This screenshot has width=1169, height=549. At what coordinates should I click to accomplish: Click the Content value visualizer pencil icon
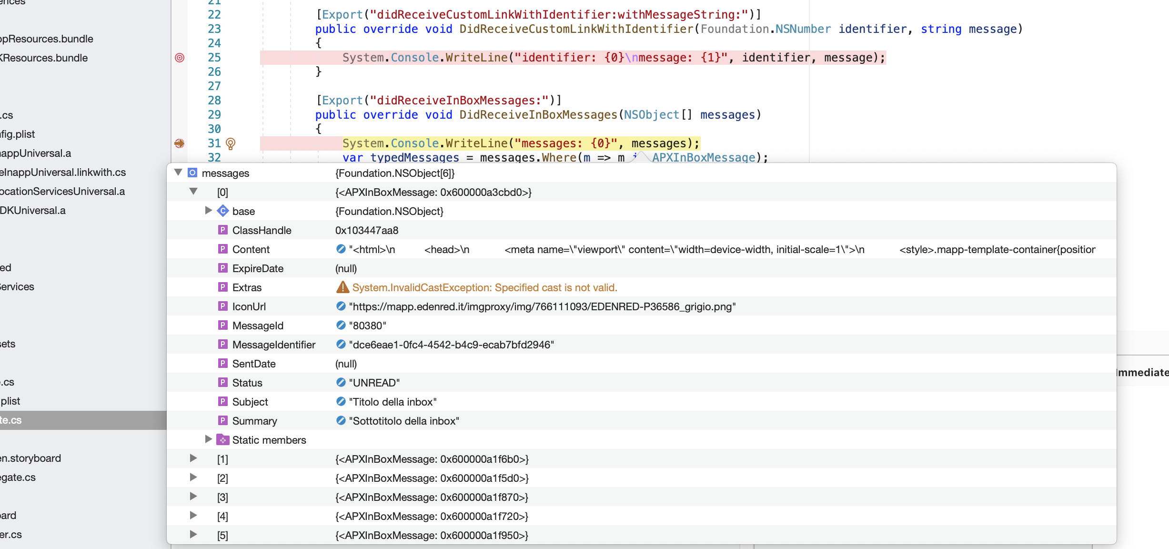point(341,249)
